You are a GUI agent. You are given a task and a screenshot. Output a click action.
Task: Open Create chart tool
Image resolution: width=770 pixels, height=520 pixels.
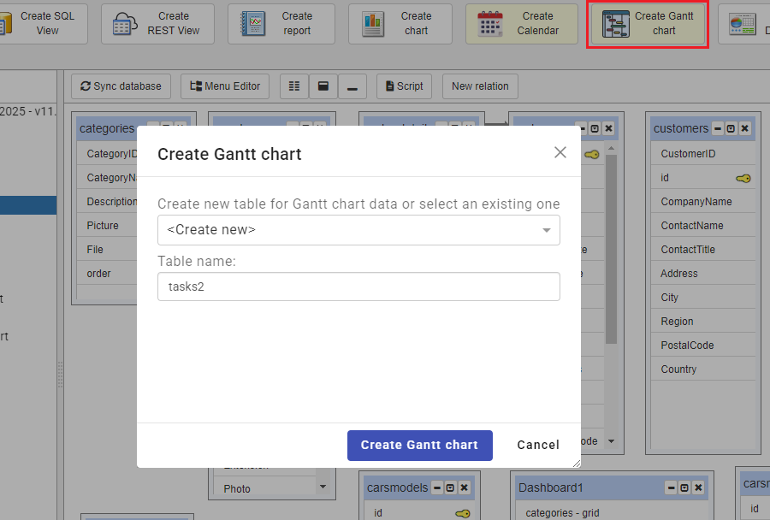[x=400, y=24]
